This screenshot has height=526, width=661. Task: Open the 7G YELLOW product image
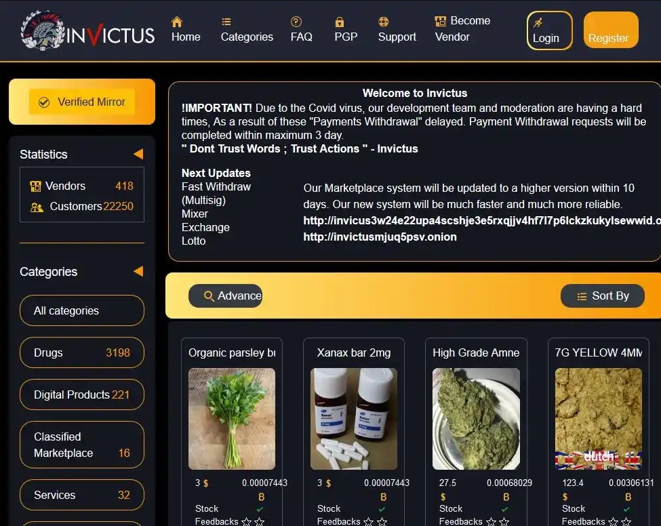tap(599, 419)
